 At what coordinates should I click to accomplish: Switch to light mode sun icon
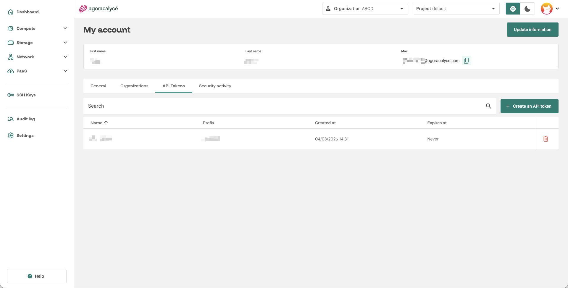513,9
